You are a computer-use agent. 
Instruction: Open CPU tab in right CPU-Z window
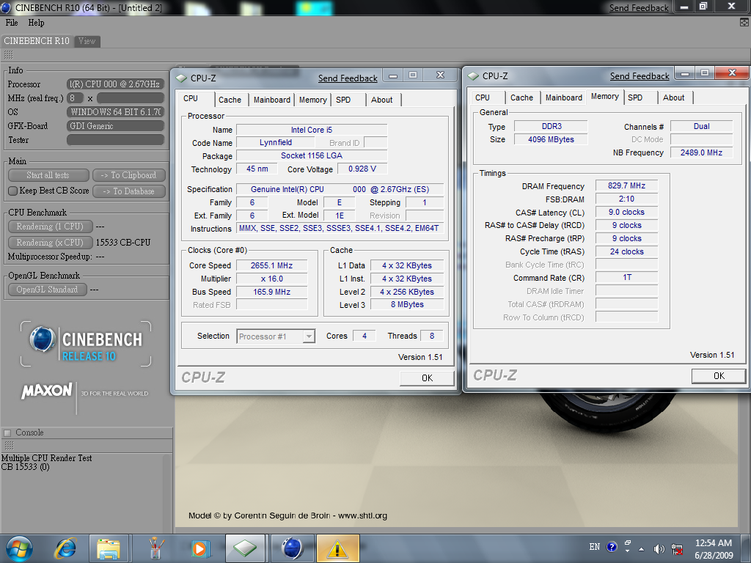(x=483, y=97)
